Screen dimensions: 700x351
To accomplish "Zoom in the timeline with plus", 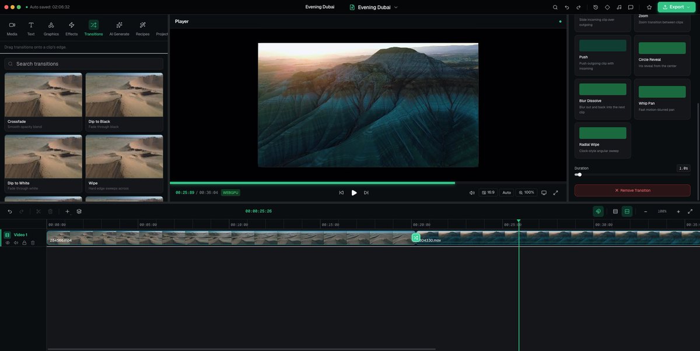I will (x=678, y=211).
